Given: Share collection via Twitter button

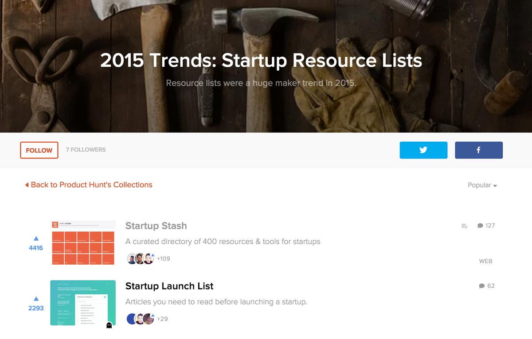Looking at the screenshot, I should point(423,150).
